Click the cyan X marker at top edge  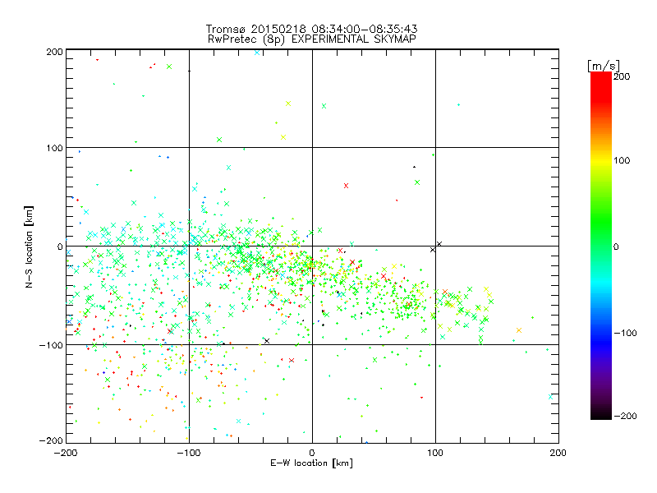point(257,53)
